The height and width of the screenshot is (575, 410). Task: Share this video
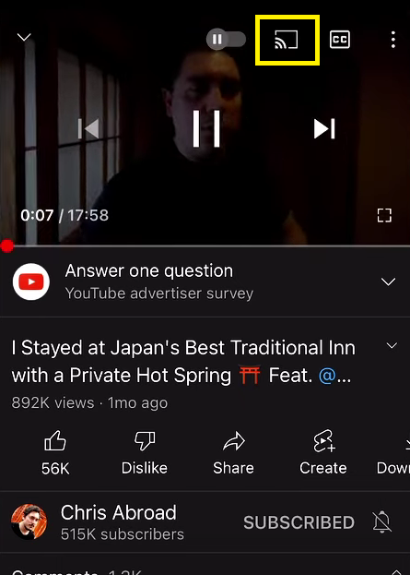point(233,452)
